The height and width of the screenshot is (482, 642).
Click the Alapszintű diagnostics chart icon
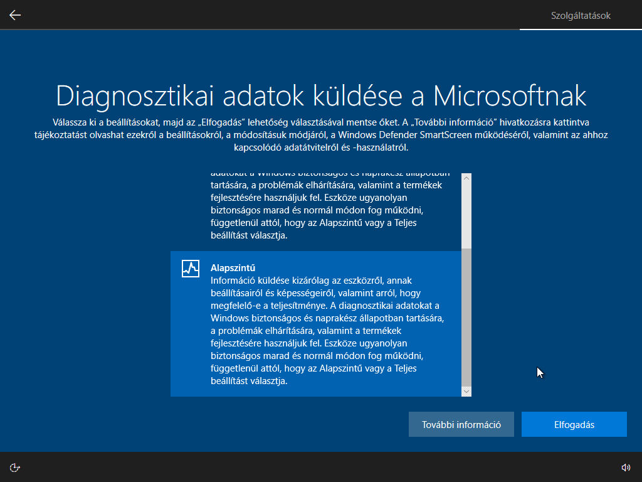coord(191,269)
